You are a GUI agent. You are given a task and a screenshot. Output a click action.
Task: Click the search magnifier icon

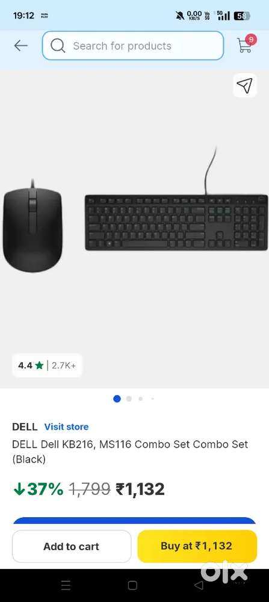[x=58, y=46]
